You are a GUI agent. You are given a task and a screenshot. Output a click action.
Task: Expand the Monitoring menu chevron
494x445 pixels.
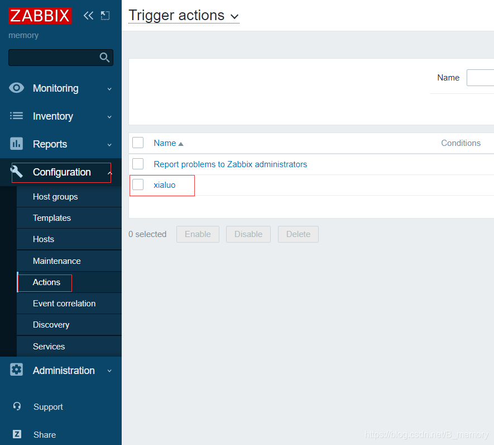click(x=109, y=89)
